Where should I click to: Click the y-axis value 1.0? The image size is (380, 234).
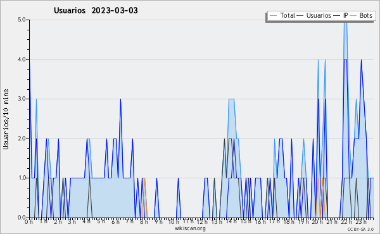(22, 178)
